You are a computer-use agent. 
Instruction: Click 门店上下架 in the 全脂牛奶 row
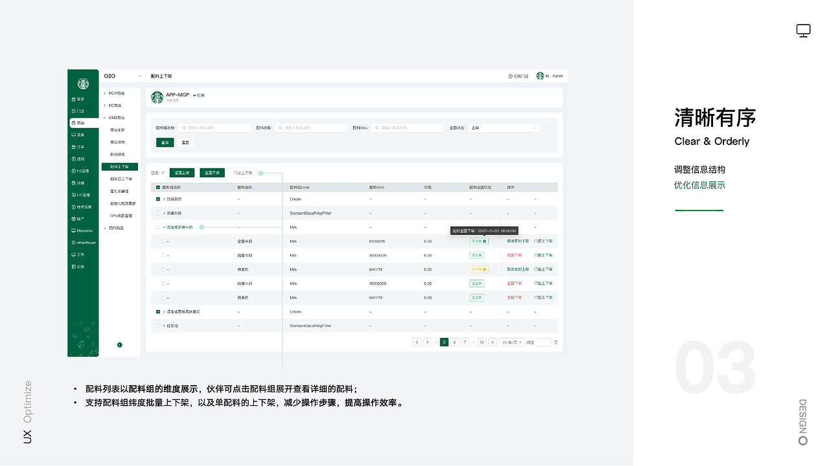pos(543,241)
